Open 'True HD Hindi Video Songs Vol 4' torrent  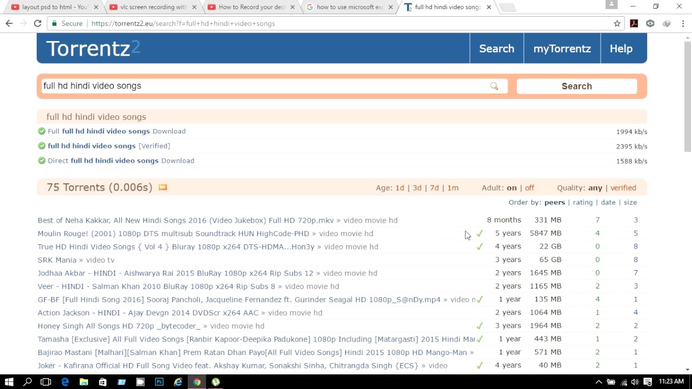[x=176, y=247]
